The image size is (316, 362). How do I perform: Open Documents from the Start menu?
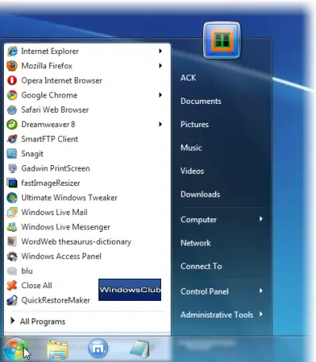click(x=201, y=101)
